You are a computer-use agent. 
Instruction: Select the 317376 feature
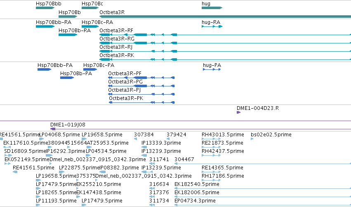(159, 193)
